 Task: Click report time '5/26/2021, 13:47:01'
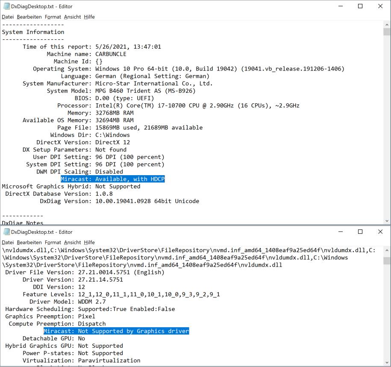point(128,47)
